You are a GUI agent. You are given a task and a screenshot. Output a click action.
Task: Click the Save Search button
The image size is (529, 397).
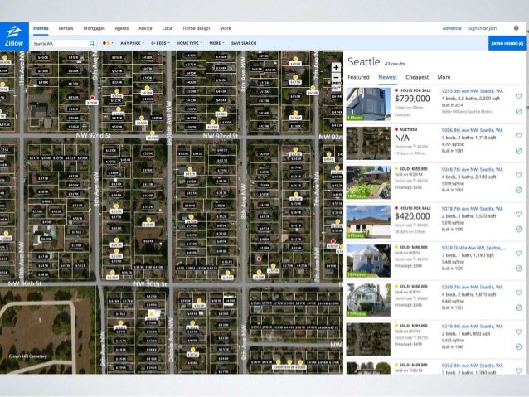click(x=244, y=43)
